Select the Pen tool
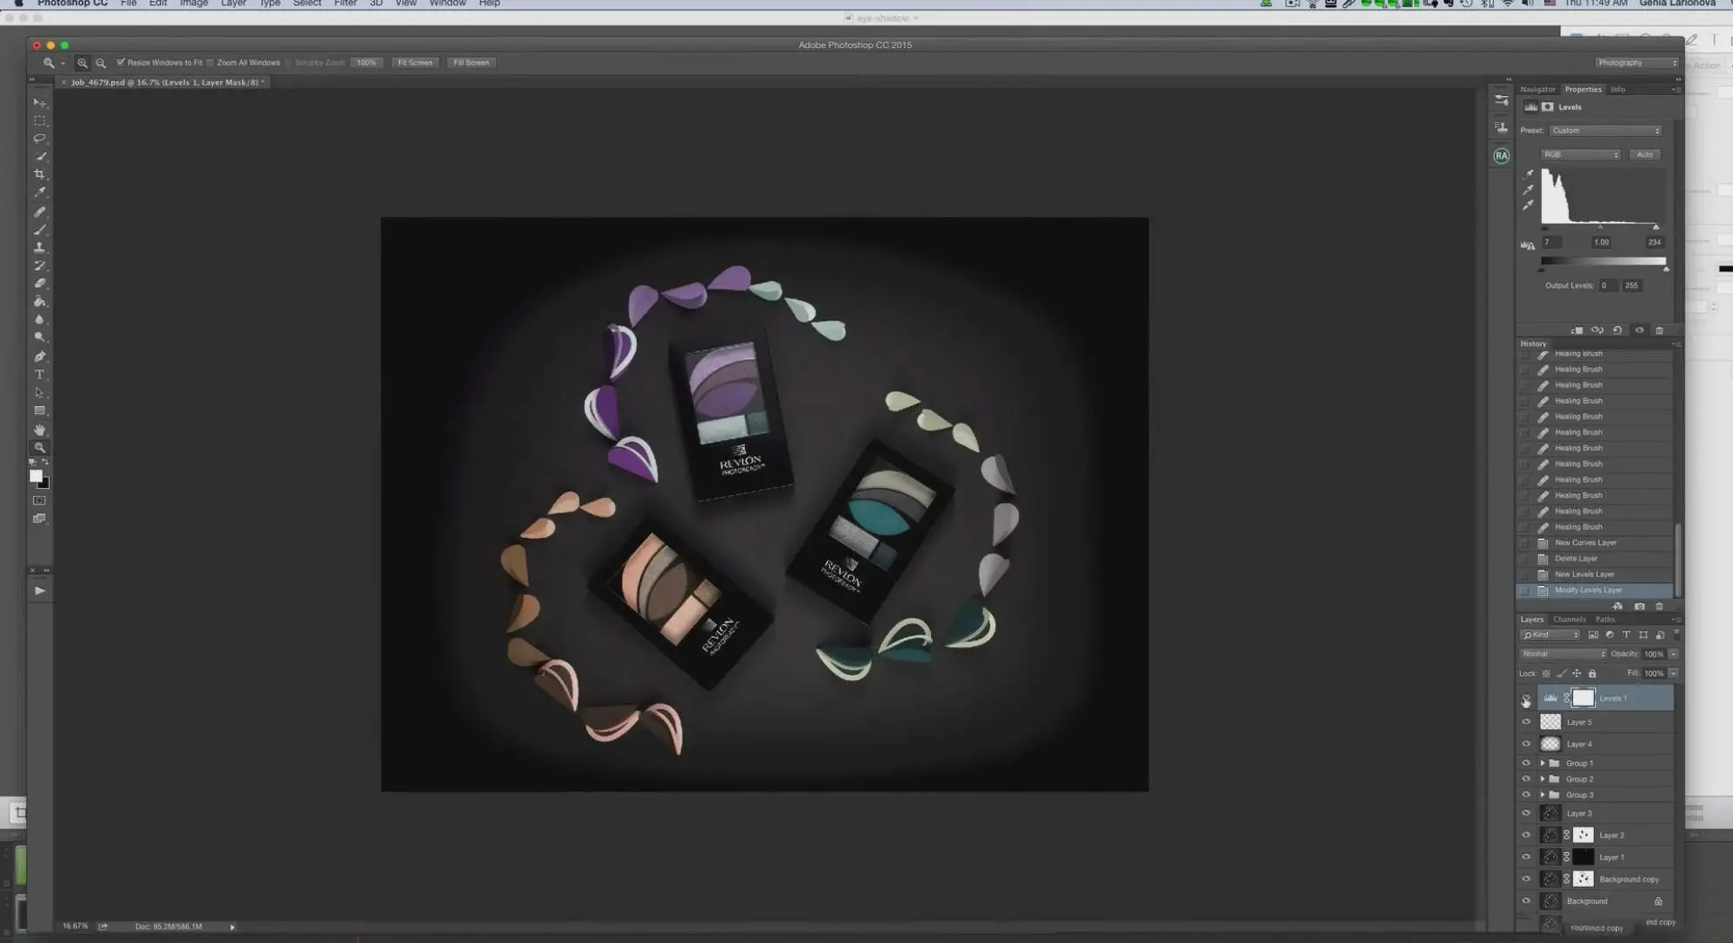The width and height of the screenshot is (1733, 943). 39,356
